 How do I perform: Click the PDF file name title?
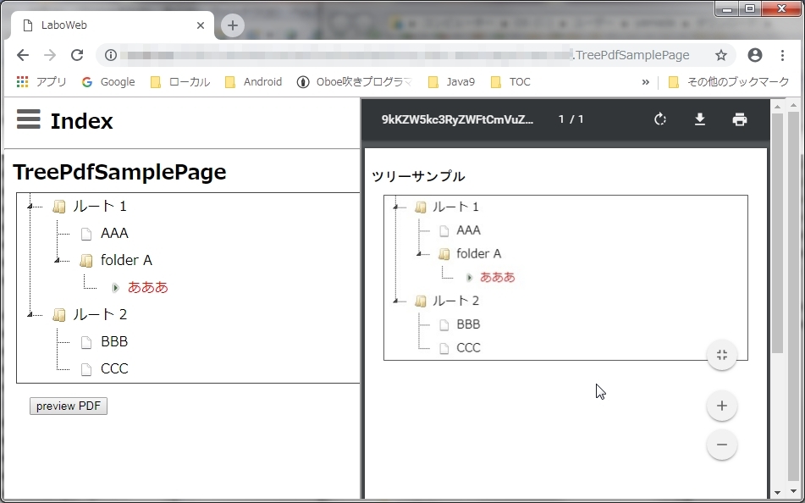457,119
